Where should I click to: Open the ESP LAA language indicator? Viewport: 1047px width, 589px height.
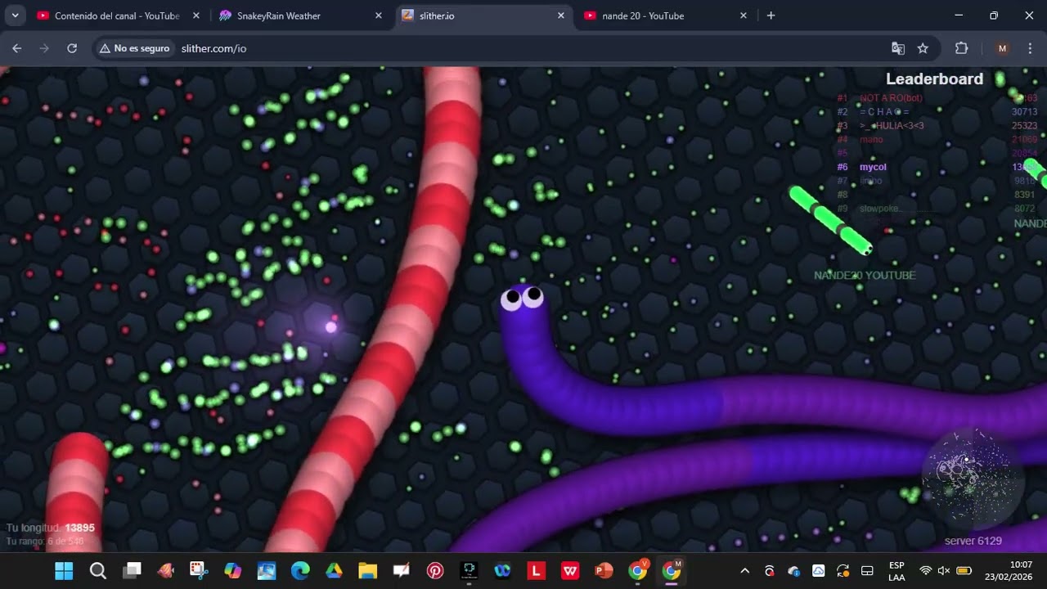[896, 571]
